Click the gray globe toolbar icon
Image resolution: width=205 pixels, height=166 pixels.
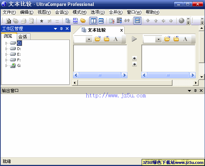click(182, 21)
